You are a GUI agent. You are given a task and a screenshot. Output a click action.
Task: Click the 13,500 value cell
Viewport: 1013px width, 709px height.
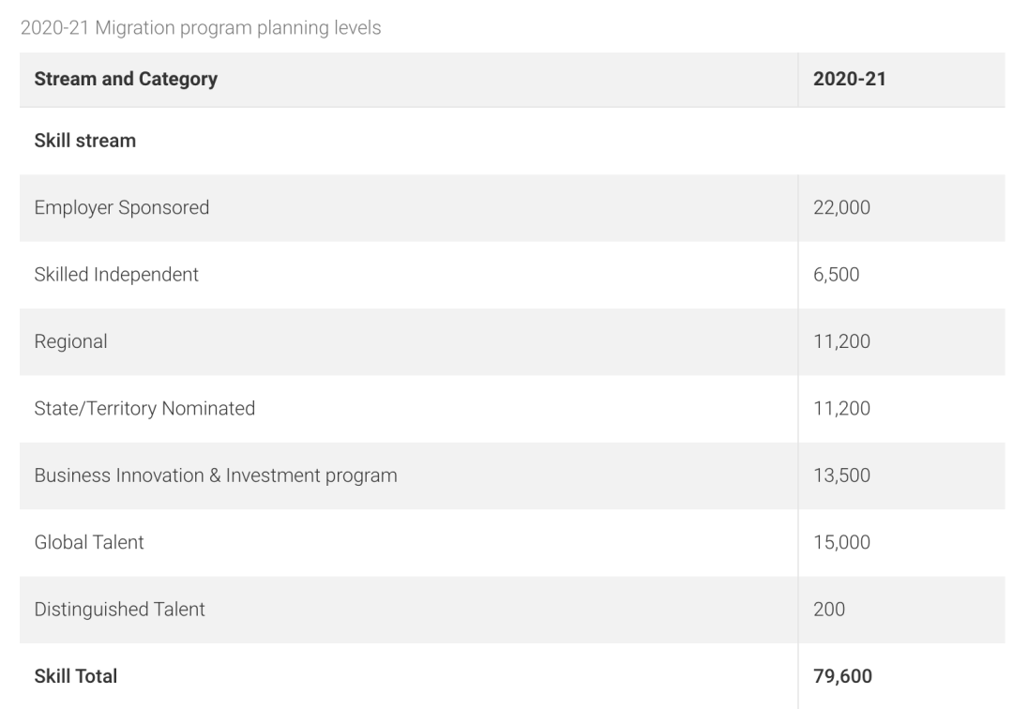click(841, 475)
